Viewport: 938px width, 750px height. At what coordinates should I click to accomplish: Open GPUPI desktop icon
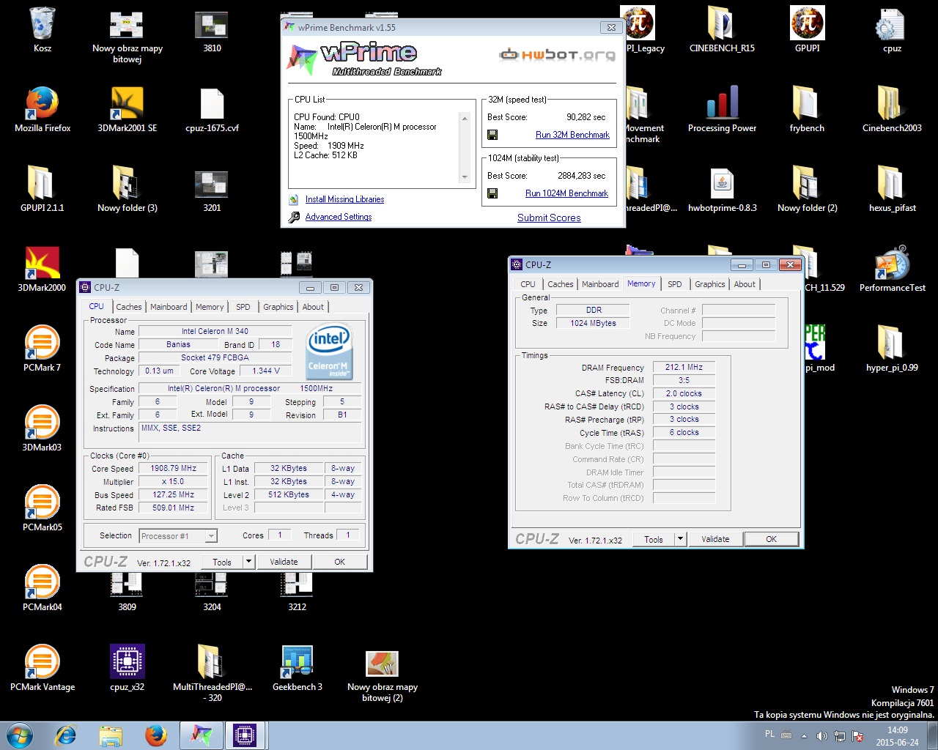tap(807, 30)
